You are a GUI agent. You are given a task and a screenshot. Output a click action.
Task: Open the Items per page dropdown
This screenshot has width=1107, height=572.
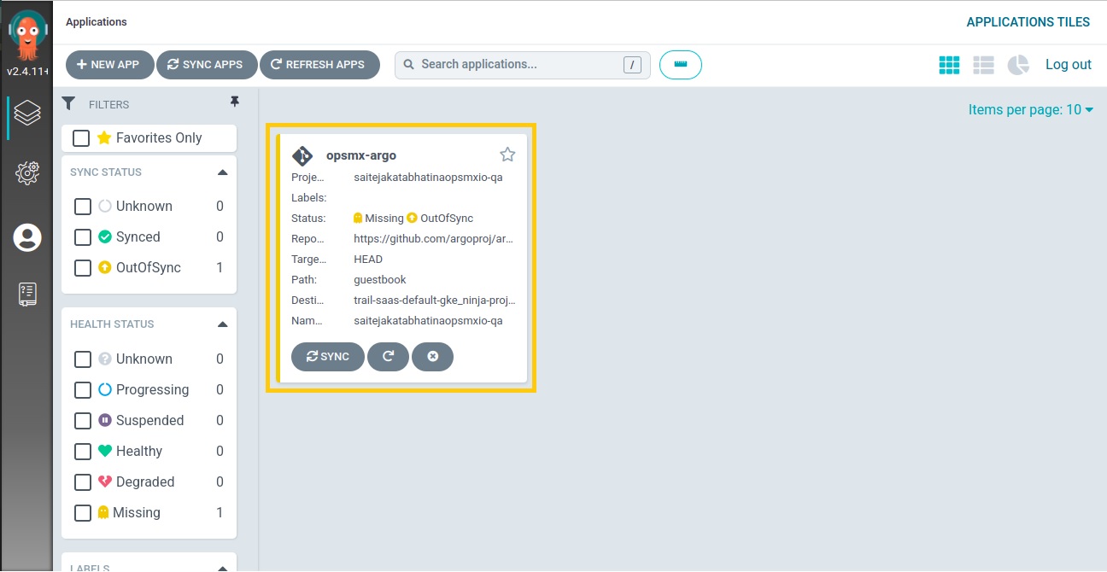click(x=1030, y=109)
